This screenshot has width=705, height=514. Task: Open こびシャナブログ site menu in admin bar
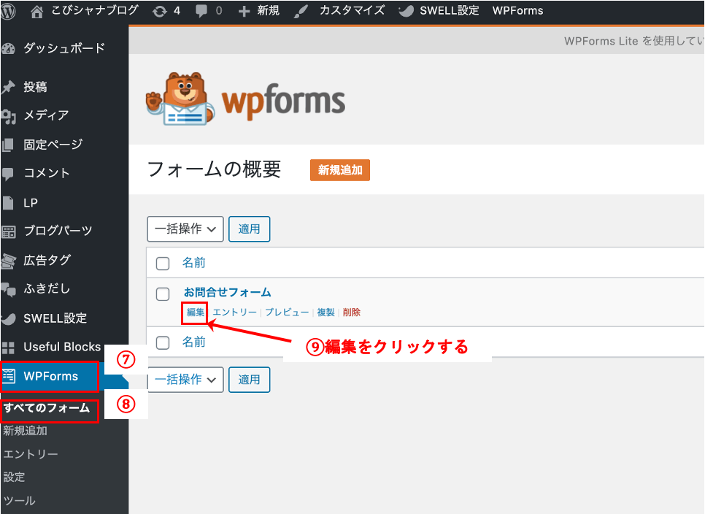point(94,10)
